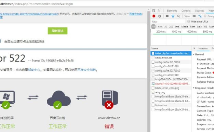Select large request rows view icon
Viewport: 214px width, 132px height.
194,16
